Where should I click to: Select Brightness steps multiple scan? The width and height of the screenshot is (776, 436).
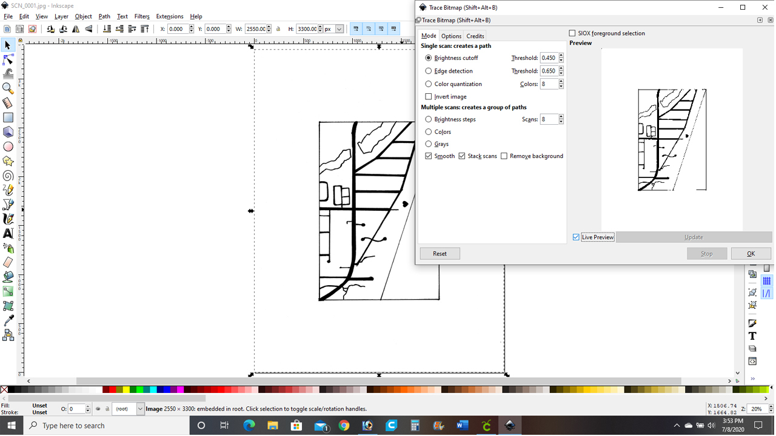[x=429, y=119]
